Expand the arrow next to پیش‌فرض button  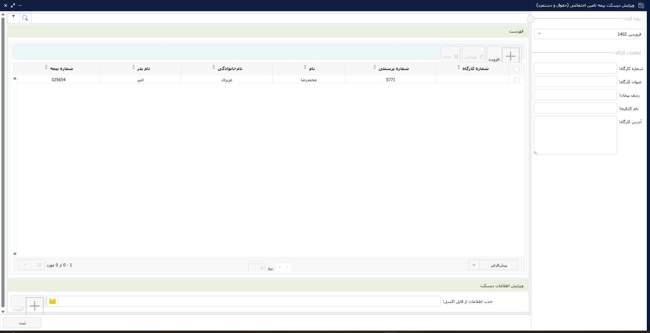[x=474, y=265]
